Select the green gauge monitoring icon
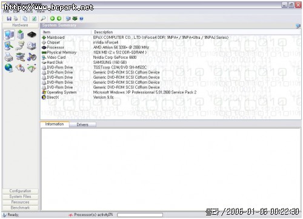This screenshot has width=303, height=219. tap(32, 68)
